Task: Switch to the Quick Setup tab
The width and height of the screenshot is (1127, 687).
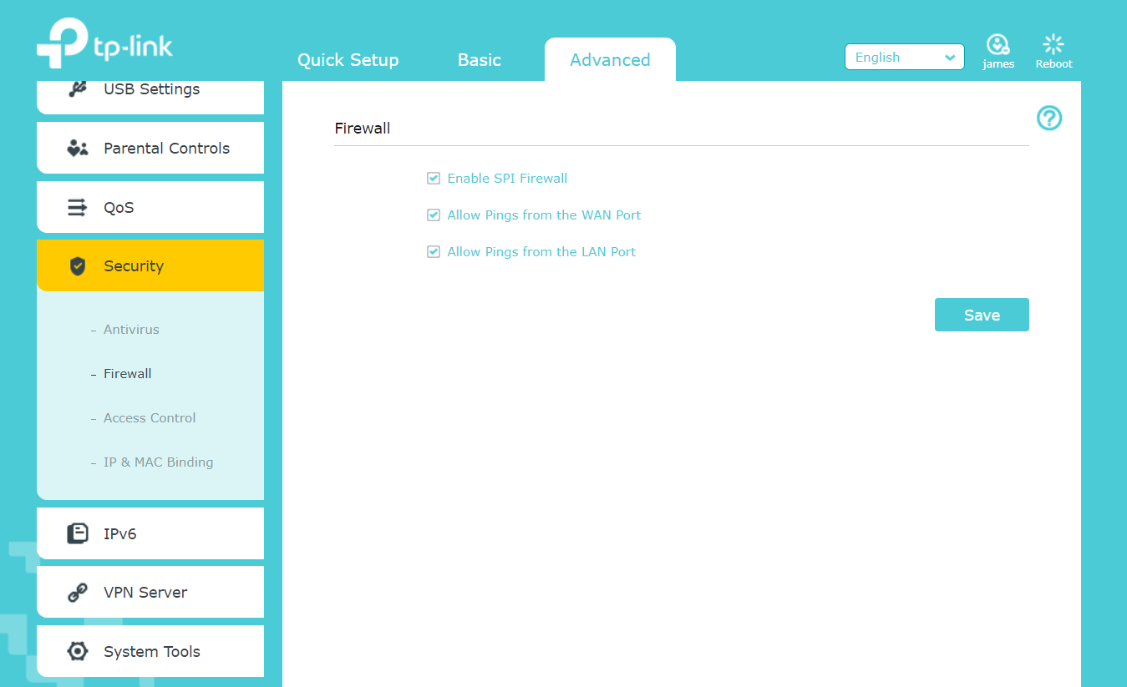Action: pyautogui.click(x=348, y=60)
